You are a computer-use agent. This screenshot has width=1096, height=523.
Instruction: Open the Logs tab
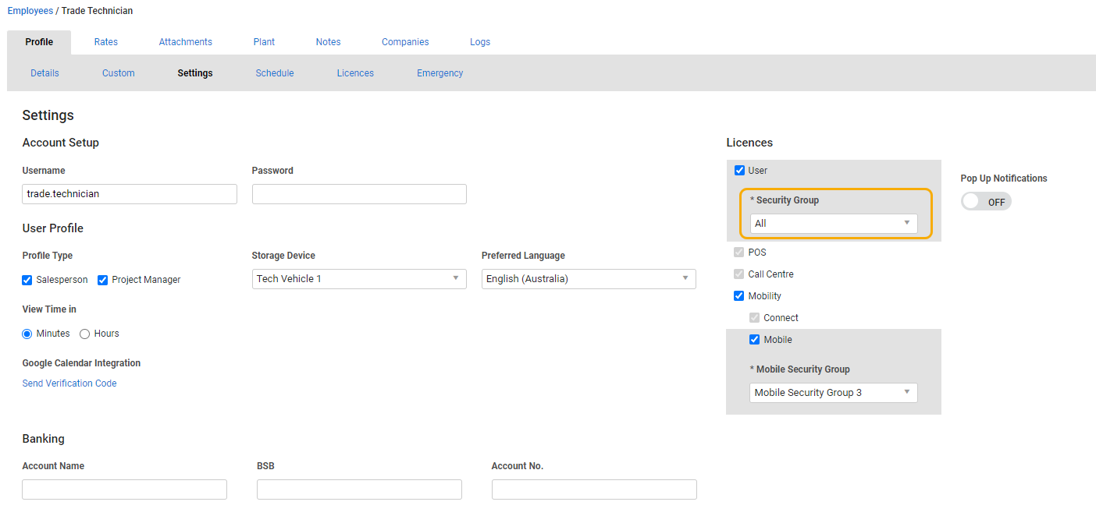pyautogui.click(x=480, y=42)
